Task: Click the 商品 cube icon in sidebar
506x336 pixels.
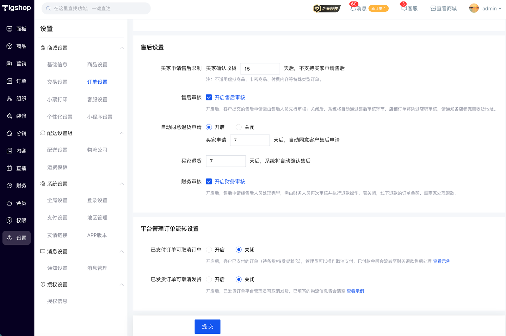Action: point(9,46)
